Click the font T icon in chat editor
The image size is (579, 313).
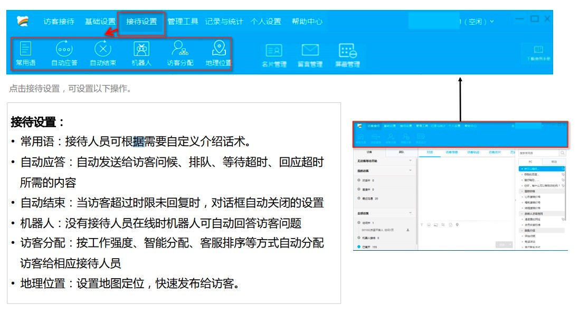click(422, 225)
